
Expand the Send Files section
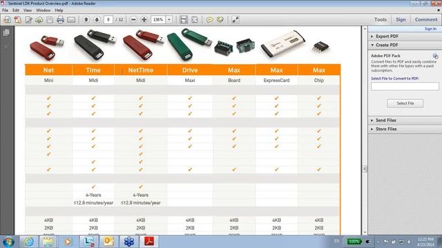tap(405, 121)
